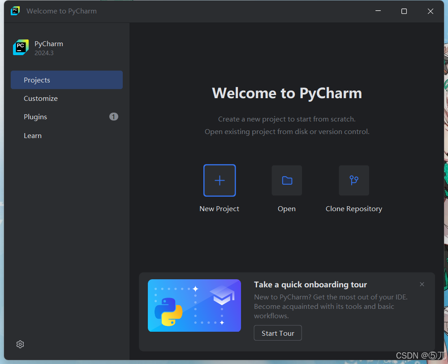Click the PyCharm title bar app icon
The image size is (448, 364).
15,11
